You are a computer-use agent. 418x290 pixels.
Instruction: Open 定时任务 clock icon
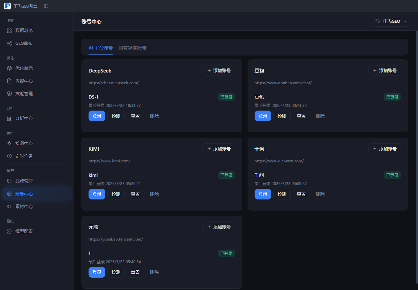click(9, 156)
